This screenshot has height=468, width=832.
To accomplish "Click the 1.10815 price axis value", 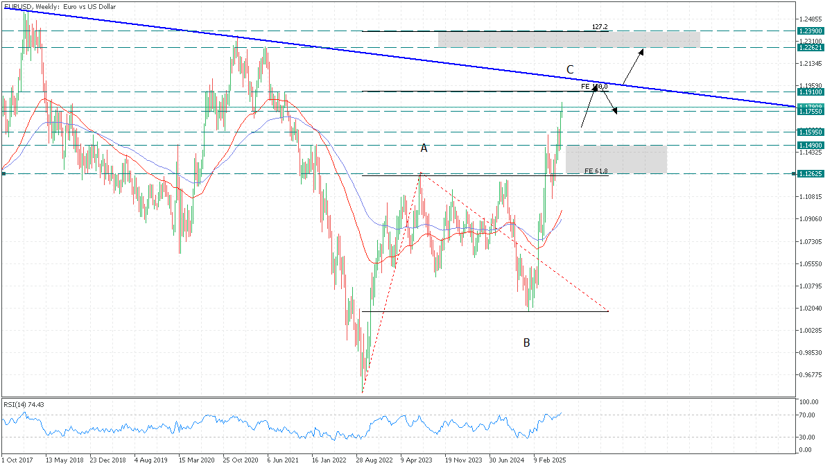I will 811,197.
